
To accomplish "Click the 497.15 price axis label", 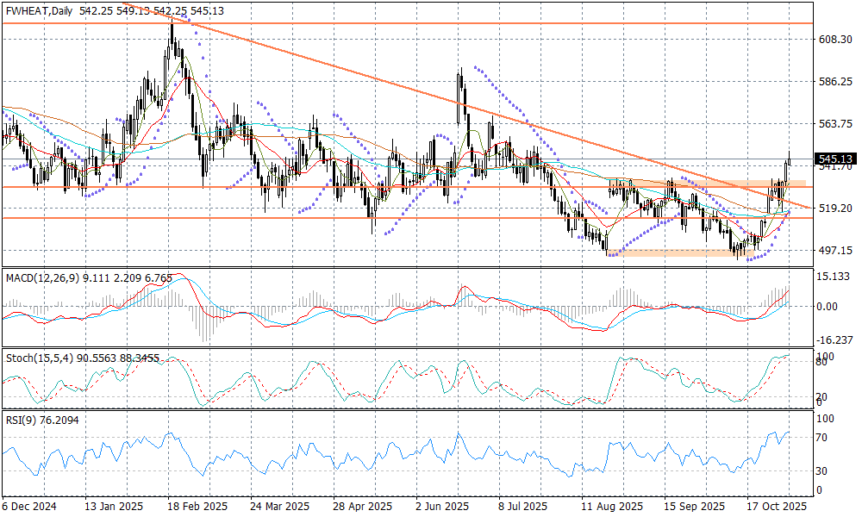I will [x=835, y=250].
